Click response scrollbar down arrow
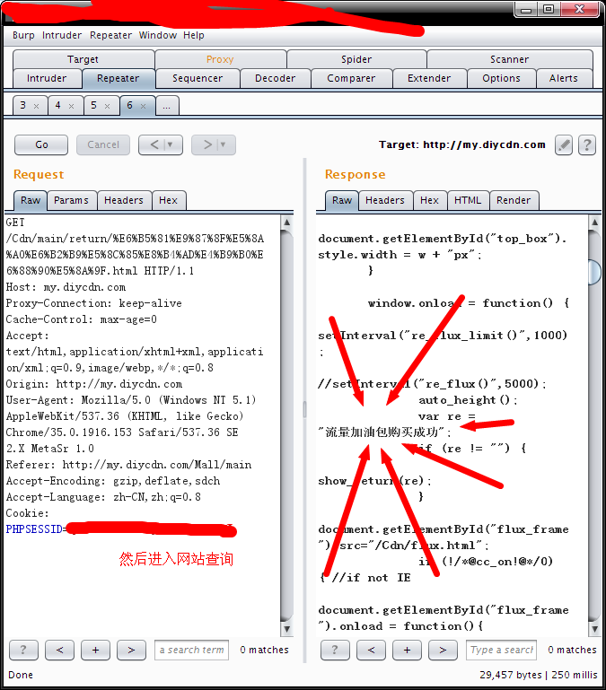Viewport: 606px width, 690px height. coord(594,629)
